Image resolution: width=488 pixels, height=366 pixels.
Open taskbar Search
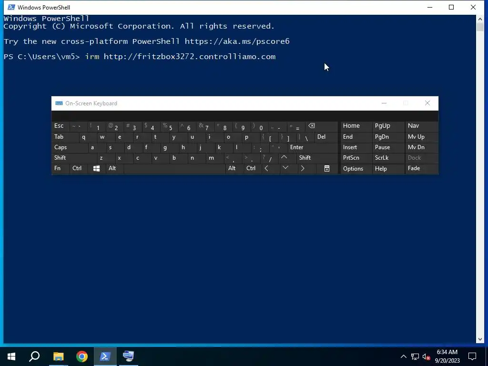click(x=34, y=356)
